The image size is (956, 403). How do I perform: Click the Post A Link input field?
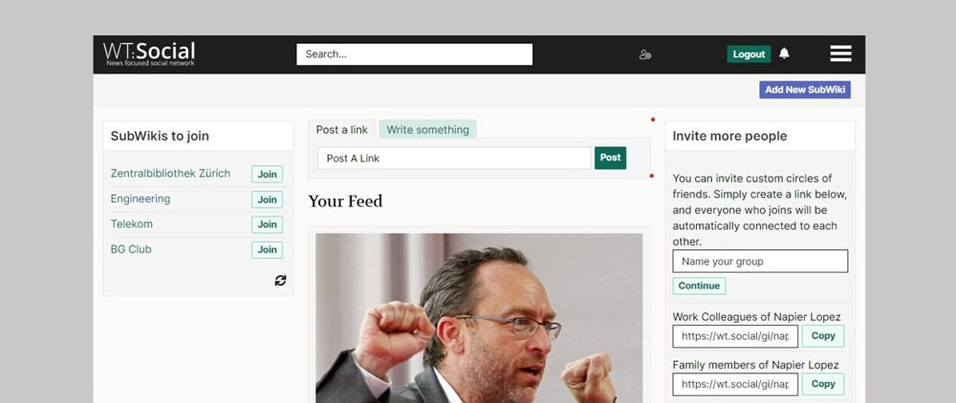point(454,159)
